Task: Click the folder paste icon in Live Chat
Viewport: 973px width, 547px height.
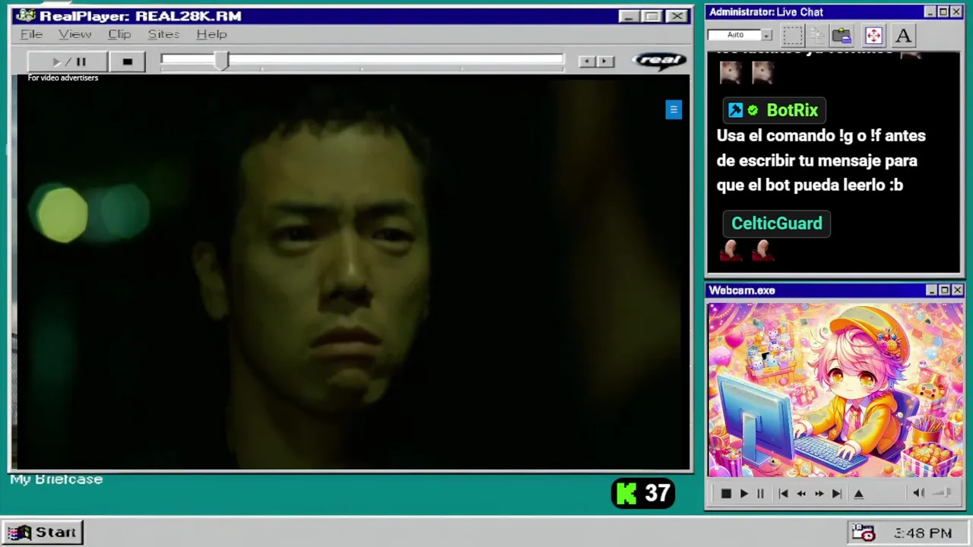Action: point(841,35)
